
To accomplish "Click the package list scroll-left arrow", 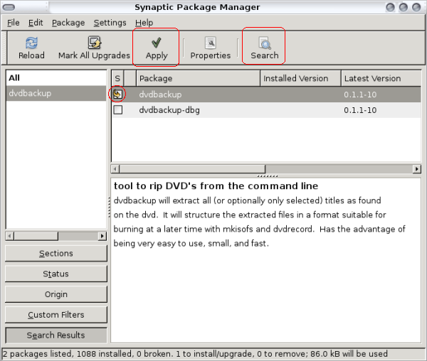I will 115,169.
